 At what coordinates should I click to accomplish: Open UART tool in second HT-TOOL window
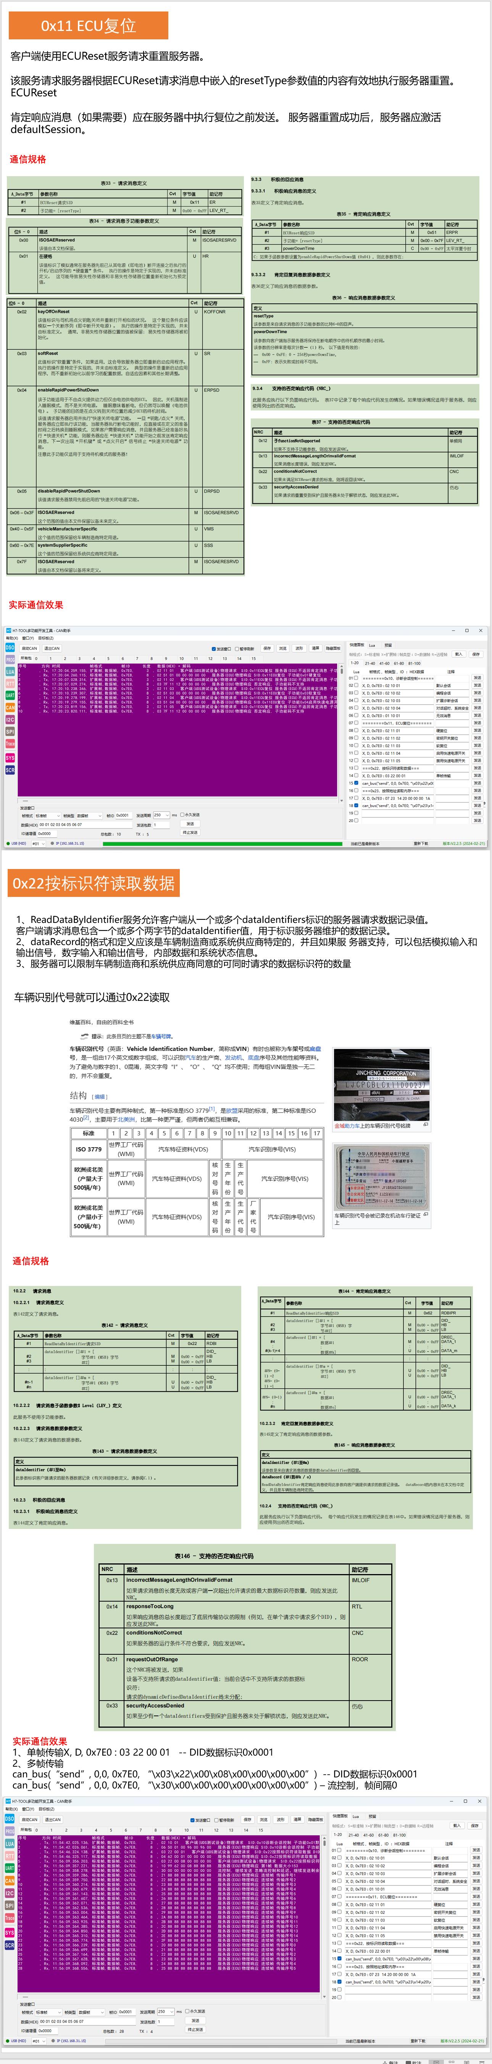click(x=10, y=1868)
